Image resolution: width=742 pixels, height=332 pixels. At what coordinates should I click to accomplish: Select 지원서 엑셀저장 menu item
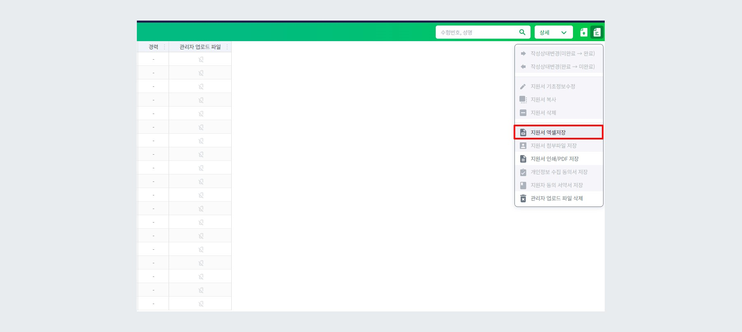(559, 132)
